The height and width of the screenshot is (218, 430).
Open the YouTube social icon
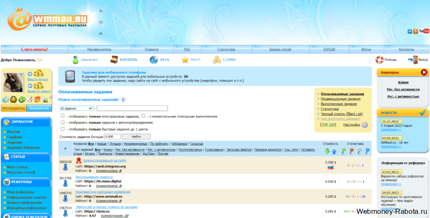[424, 31]
